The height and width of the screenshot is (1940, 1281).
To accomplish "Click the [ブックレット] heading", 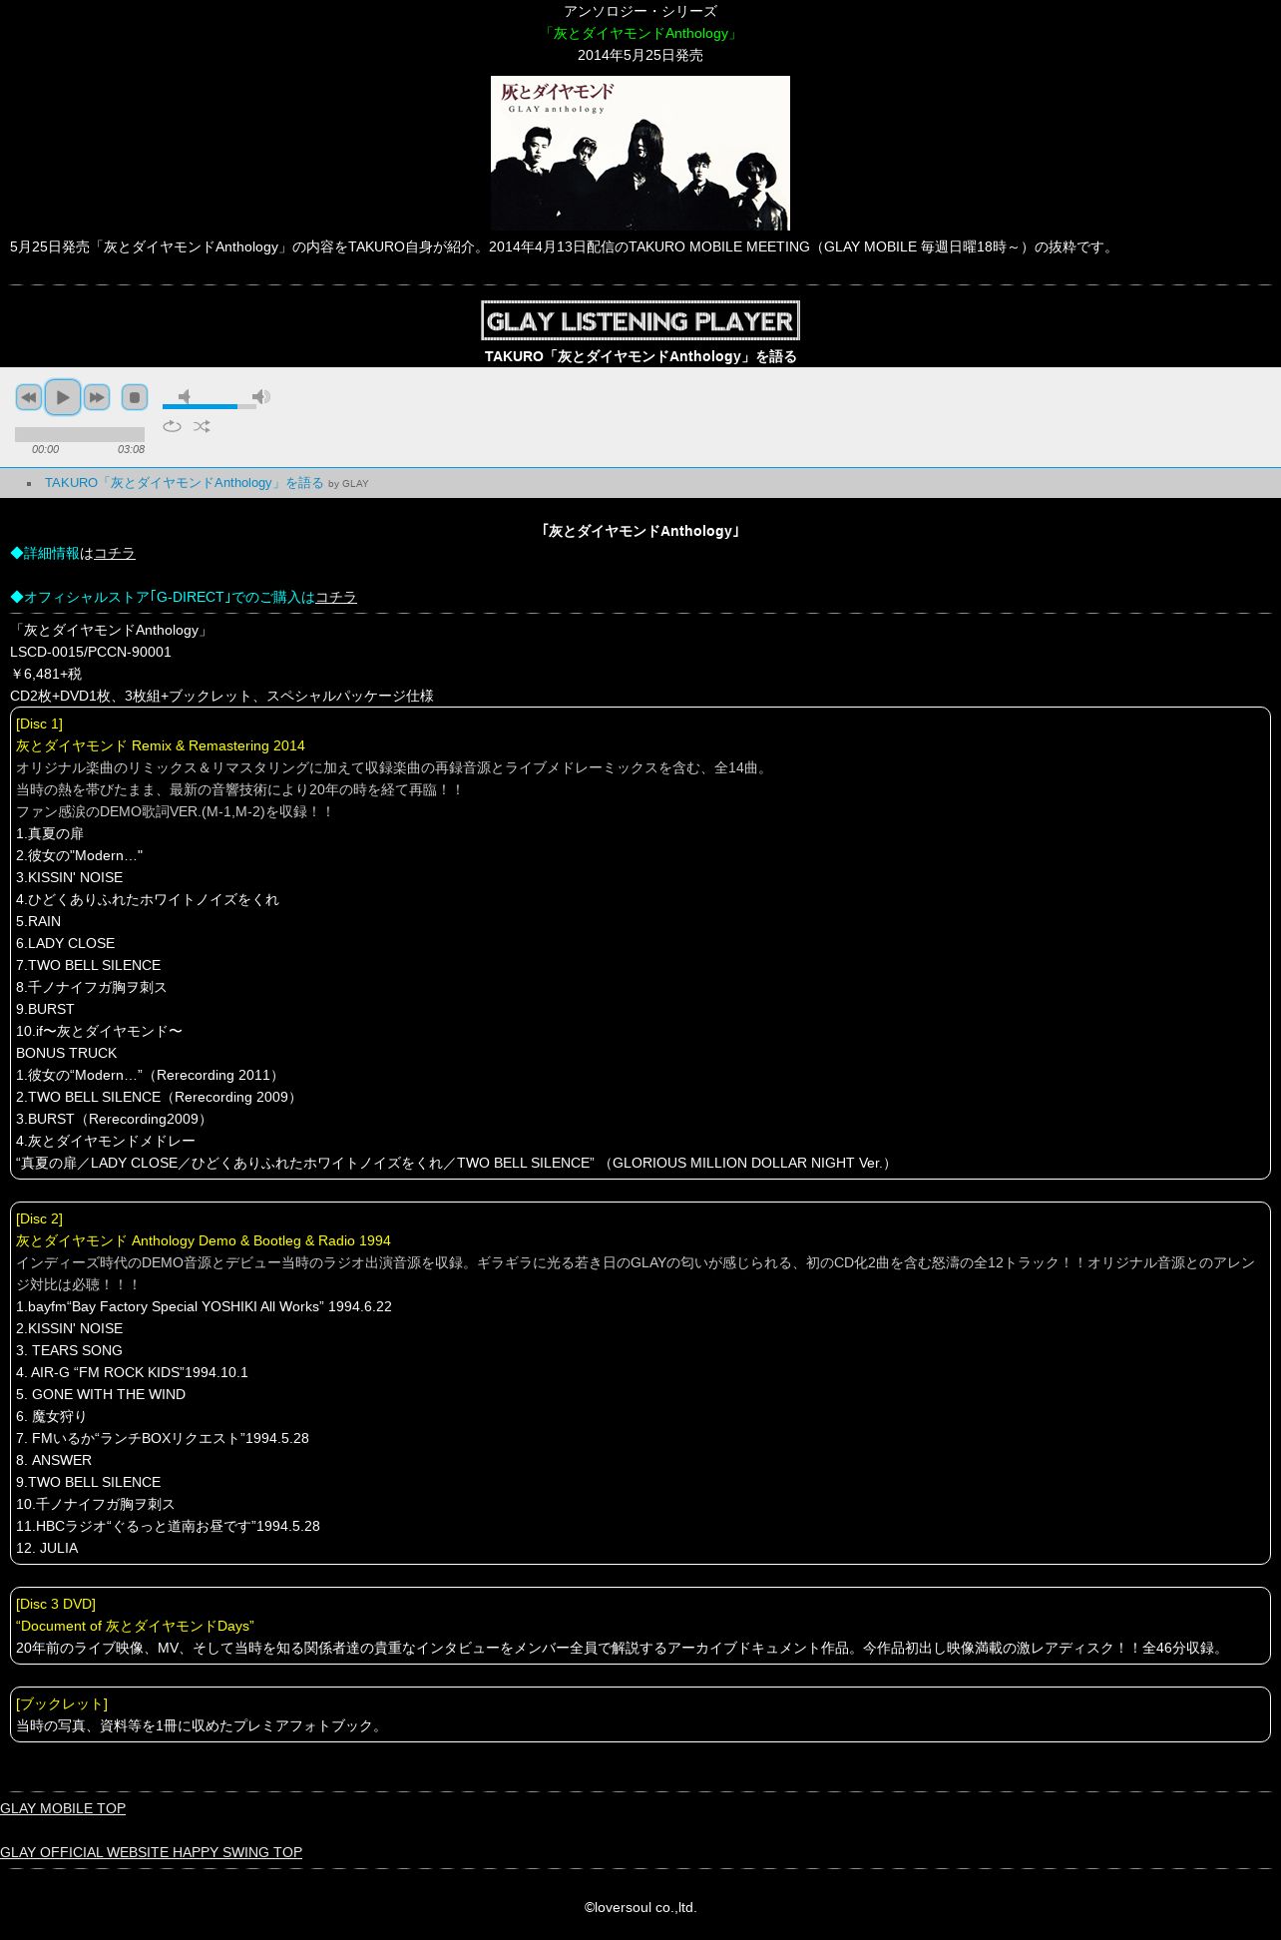I will 62,1703.
